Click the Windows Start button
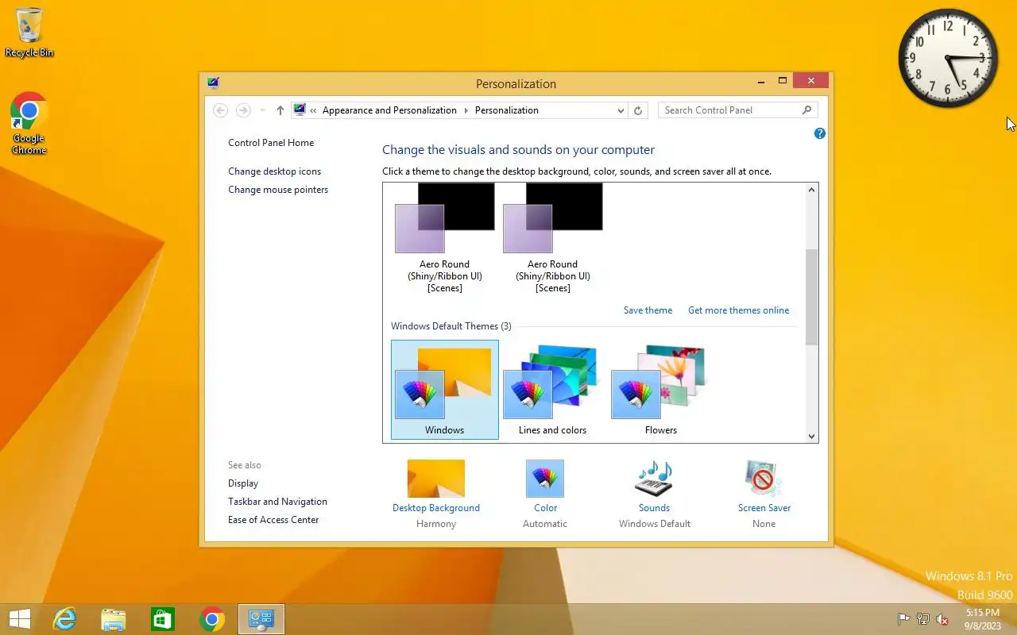Viewport: 1017px width, 635px height. click(20, 619)
